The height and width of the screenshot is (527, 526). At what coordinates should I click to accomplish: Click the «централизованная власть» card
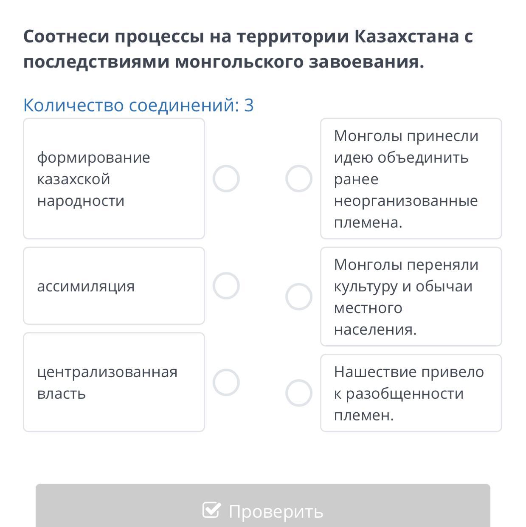tap(114, 382)
